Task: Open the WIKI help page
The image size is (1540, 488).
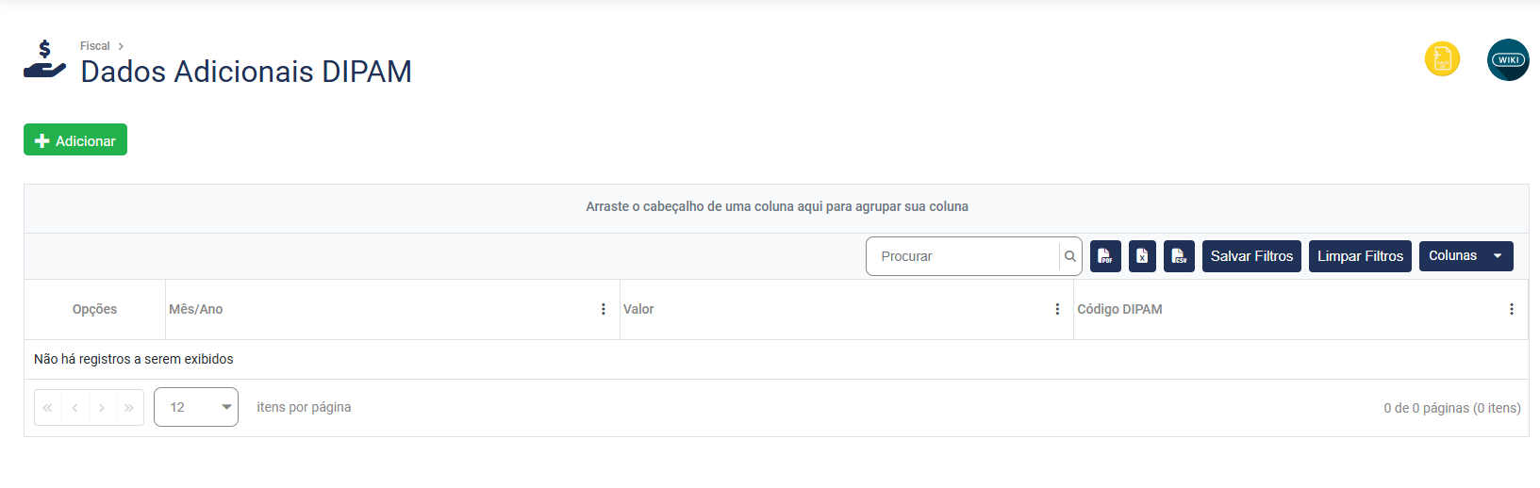Action: coord(1507,60)
